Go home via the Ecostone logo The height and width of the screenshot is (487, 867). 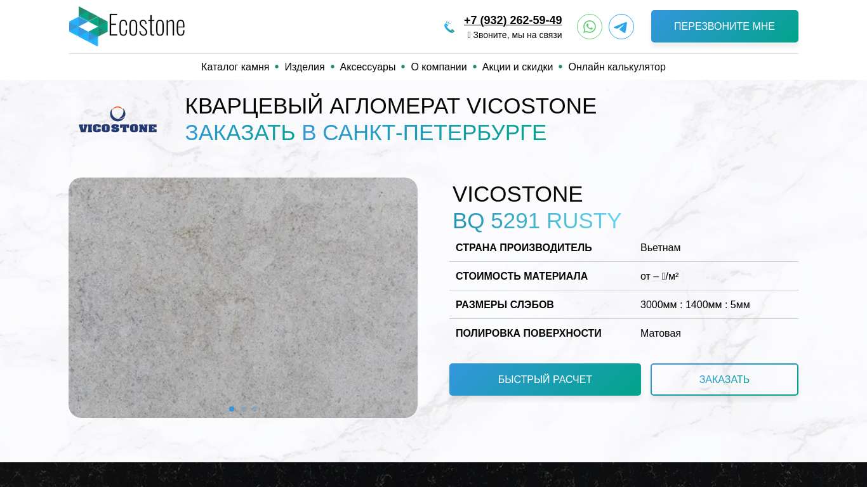tap(127, 26)
